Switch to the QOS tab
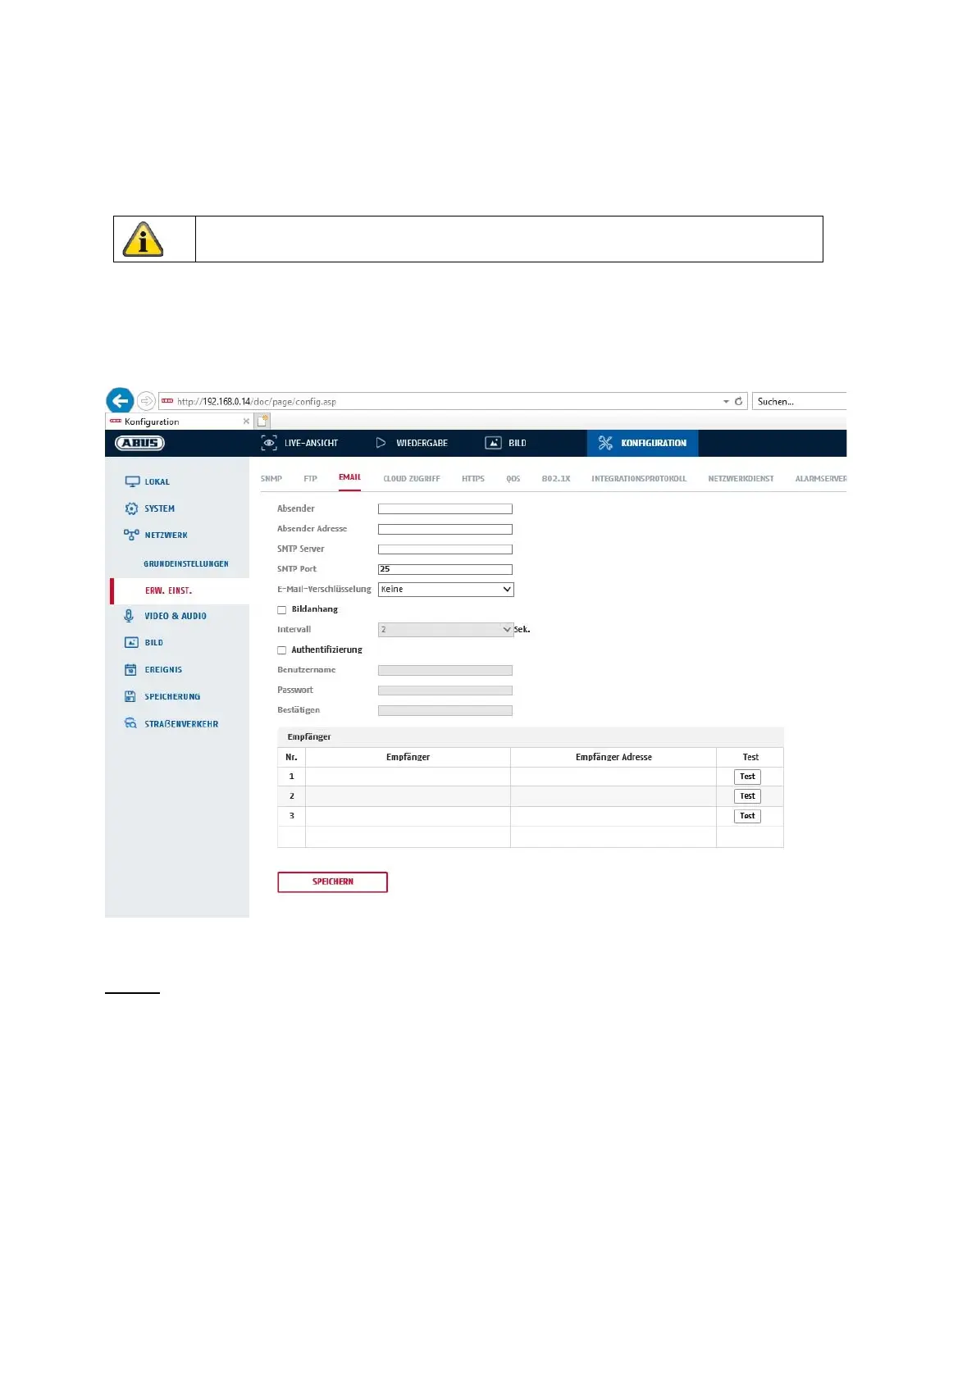Image resolution: width=976 pixels, height=1381 pixels. tap(513, 479)
